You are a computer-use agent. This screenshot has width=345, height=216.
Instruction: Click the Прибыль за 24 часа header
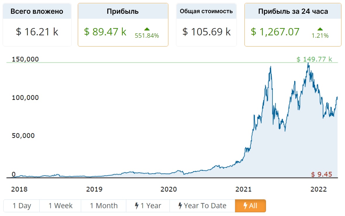(x=293, y=11)
